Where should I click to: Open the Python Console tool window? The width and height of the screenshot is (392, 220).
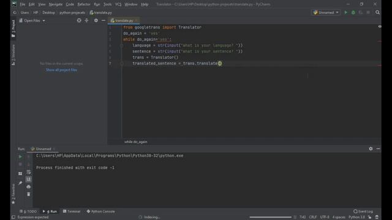coord(100,211)
